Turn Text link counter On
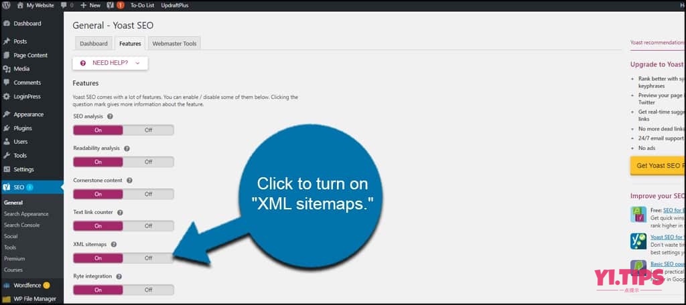686x305 pixels. (x=98, y=226)
